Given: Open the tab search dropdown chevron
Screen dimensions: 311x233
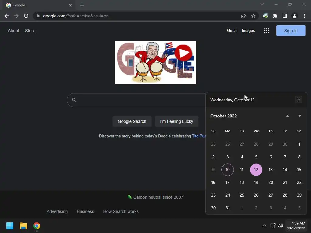Looking at the screenshot, I should (x=262, y=4).
